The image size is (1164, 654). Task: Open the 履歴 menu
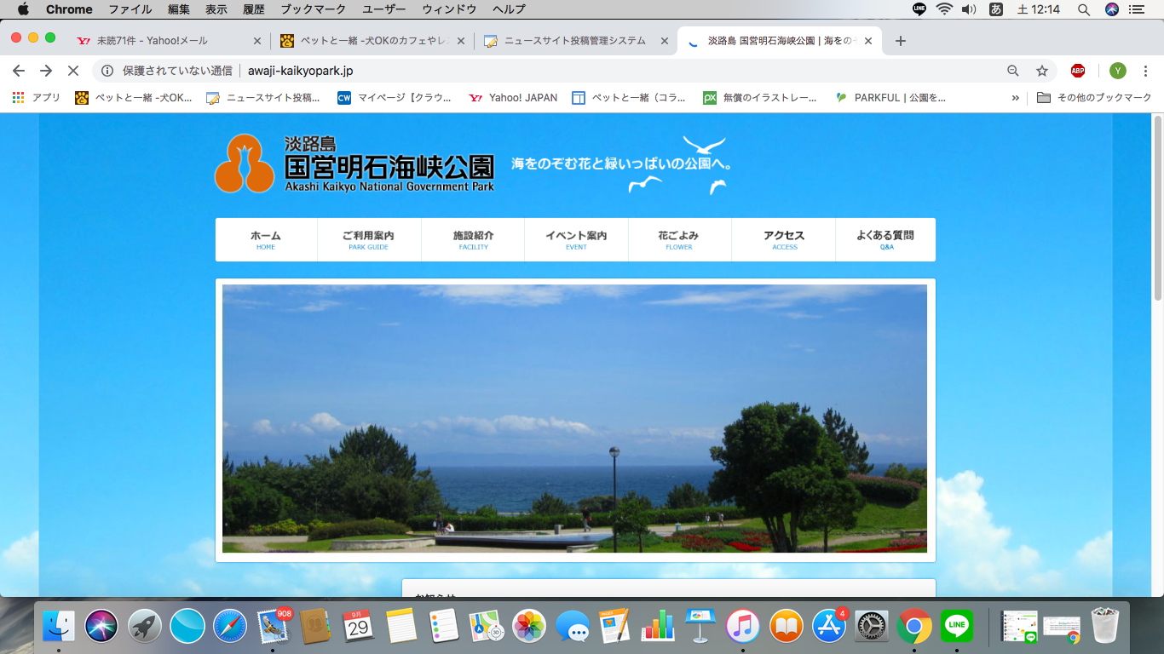254,9
